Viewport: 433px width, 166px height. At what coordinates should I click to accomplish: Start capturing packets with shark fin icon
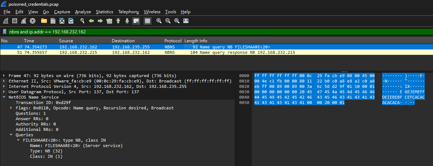pyautogui.click(x=6, y=21)
